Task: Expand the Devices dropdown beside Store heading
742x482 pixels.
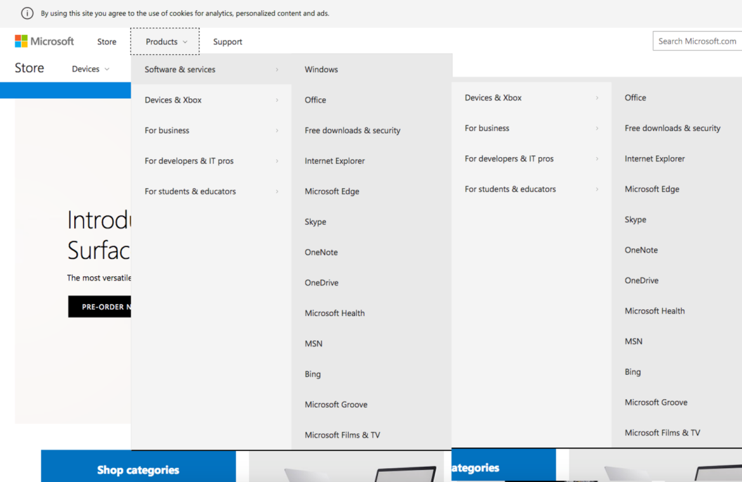Action: point(91,69)
